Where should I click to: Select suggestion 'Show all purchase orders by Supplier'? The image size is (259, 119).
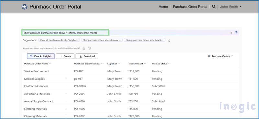59,40
